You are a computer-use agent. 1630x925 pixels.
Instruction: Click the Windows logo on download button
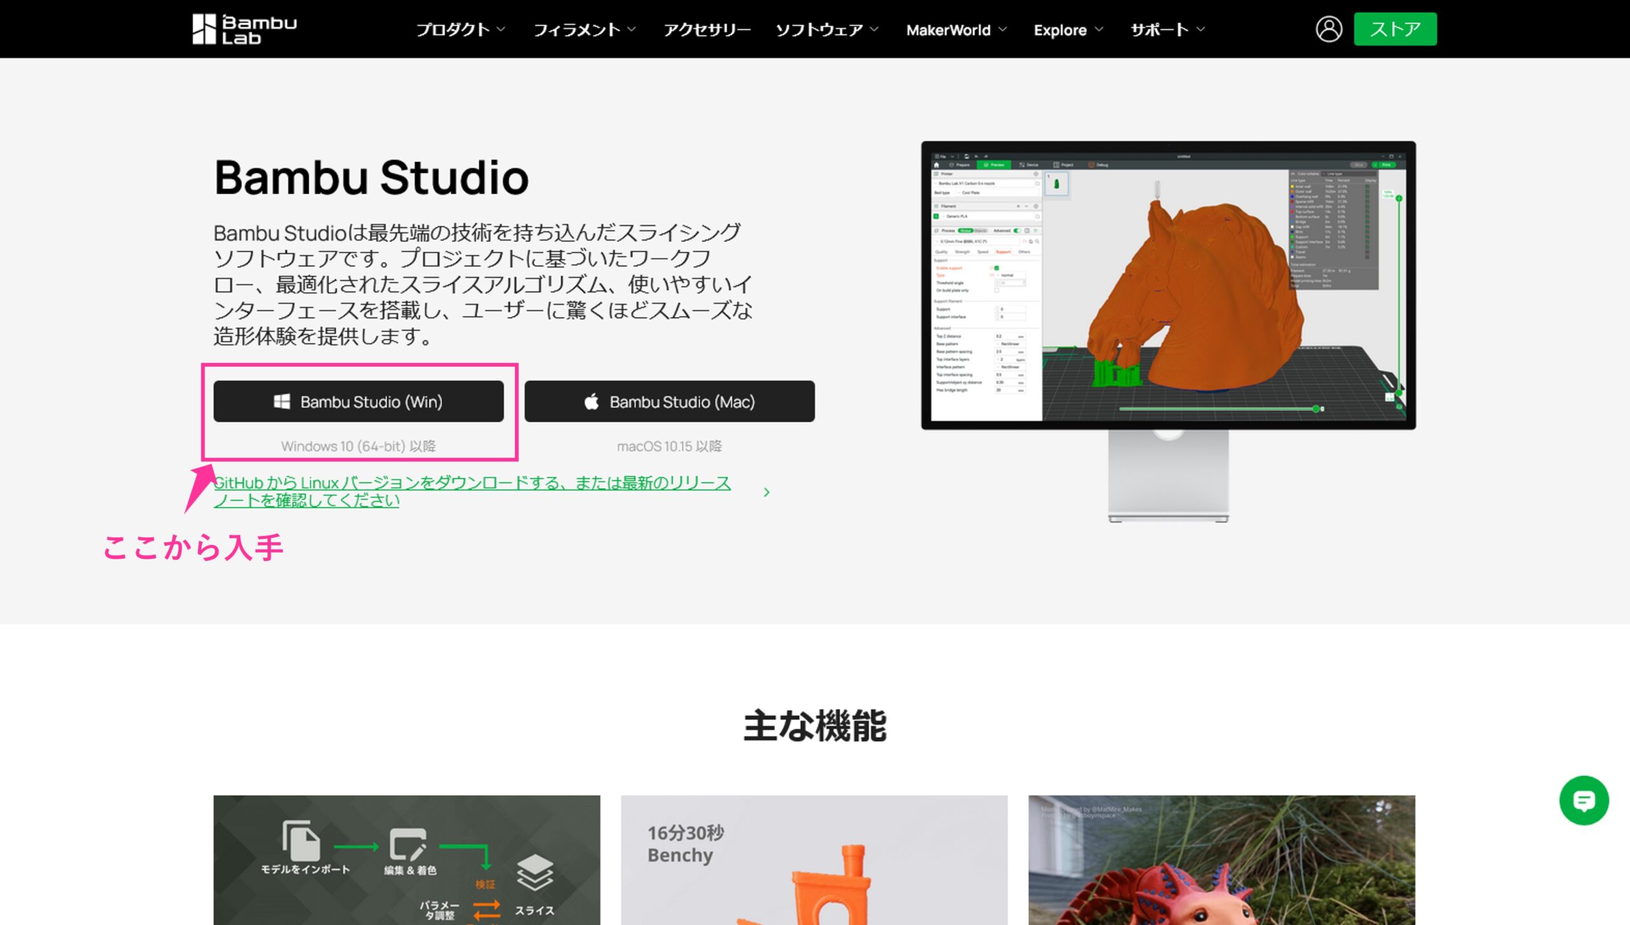click(281, 402)
